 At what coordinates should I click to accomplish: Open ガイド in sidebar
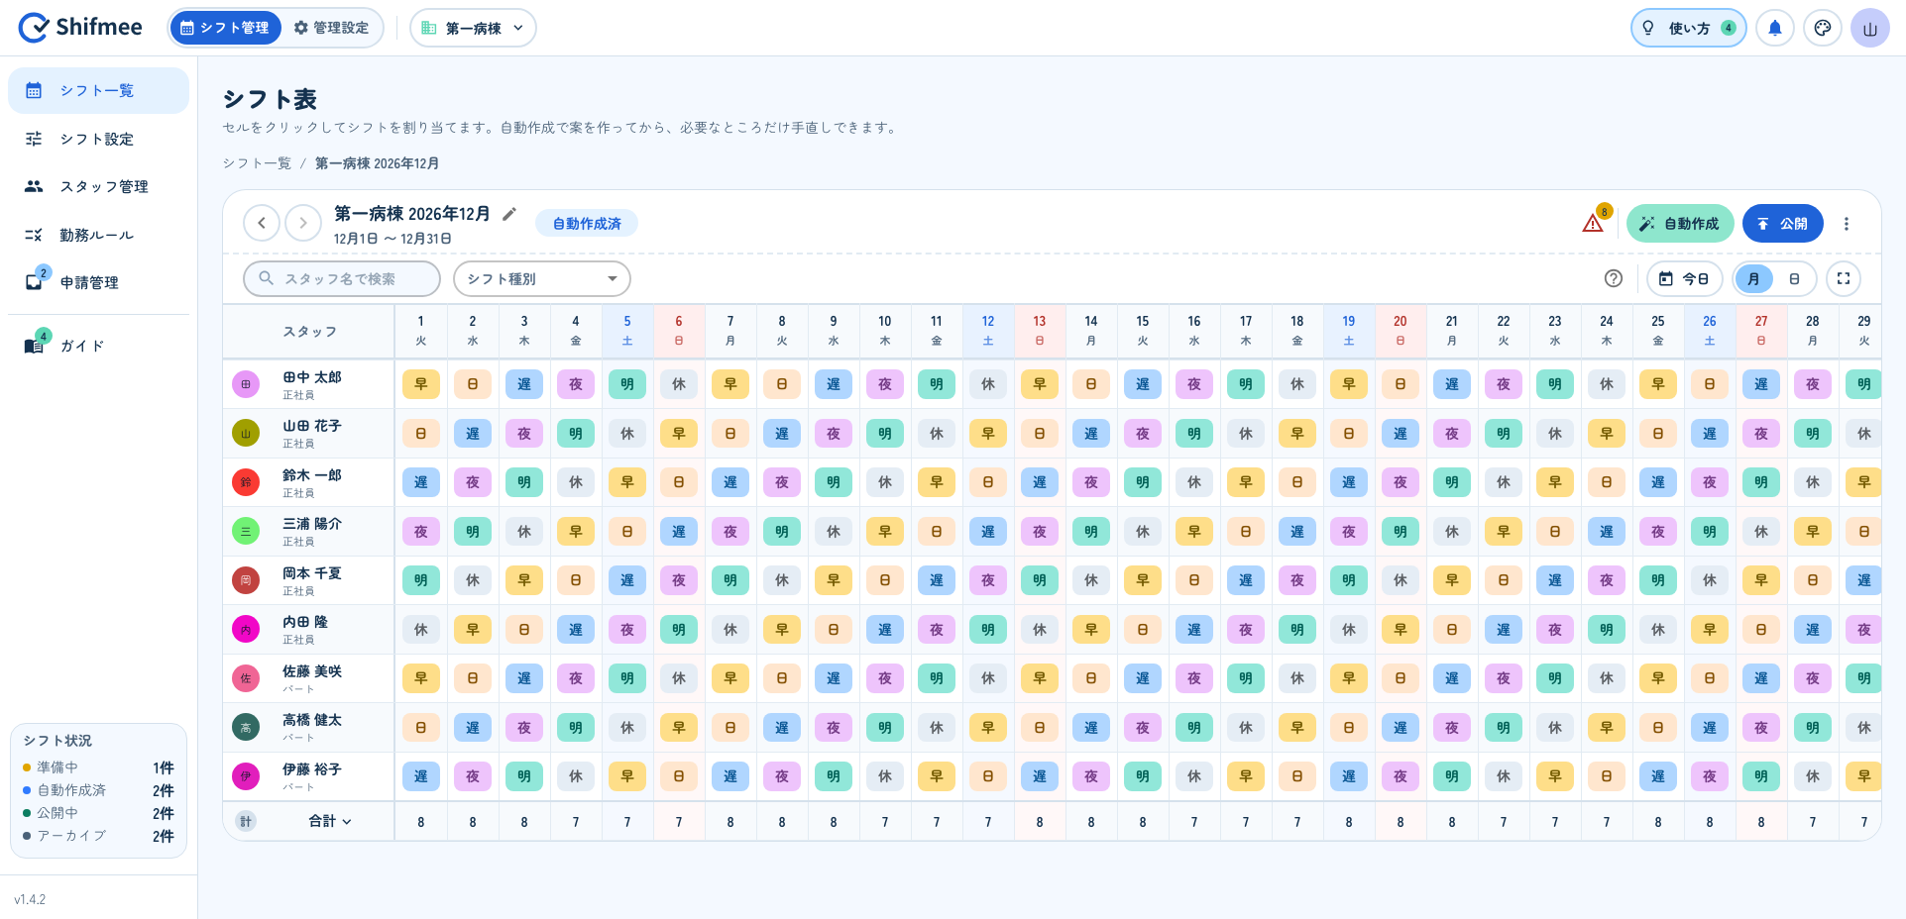tap(98, 346)
